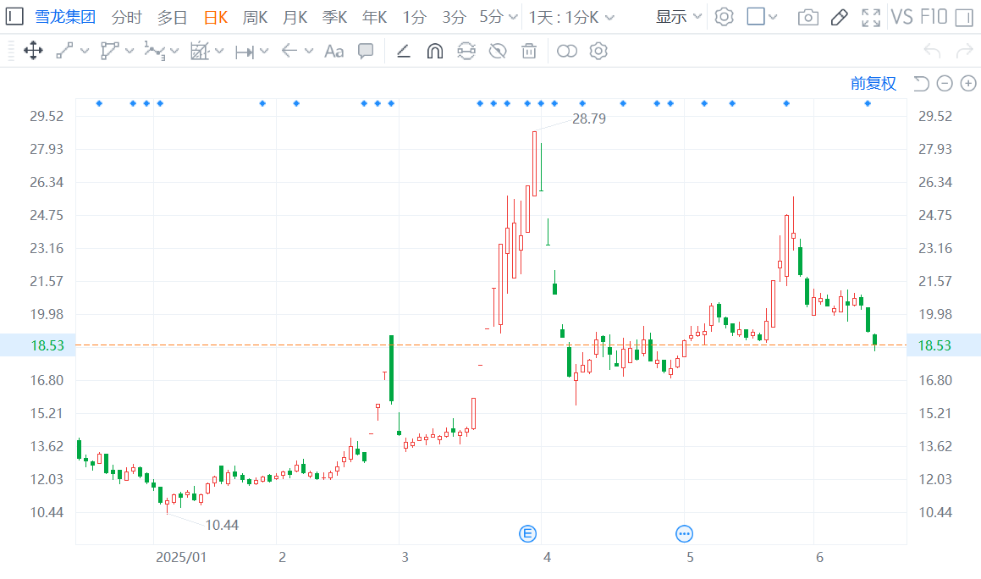Open the 1天:1分K dropdown
981x579 pixels.
(x=571, y=17)
